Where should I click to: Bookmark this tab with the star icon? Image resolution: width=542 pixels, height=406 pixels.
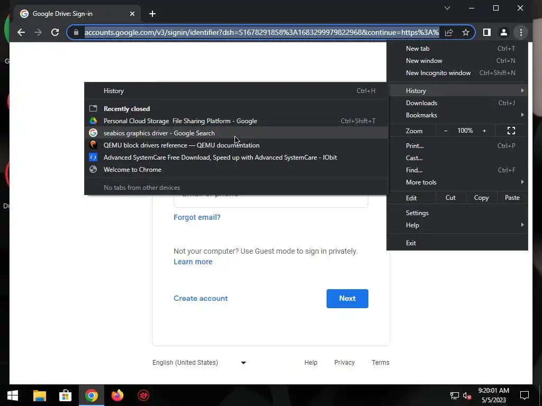tap(466, 32)
